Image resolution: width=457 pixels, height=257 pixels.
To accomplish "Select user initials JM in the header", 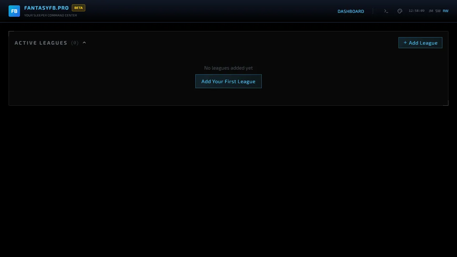I will coord(431,11).
